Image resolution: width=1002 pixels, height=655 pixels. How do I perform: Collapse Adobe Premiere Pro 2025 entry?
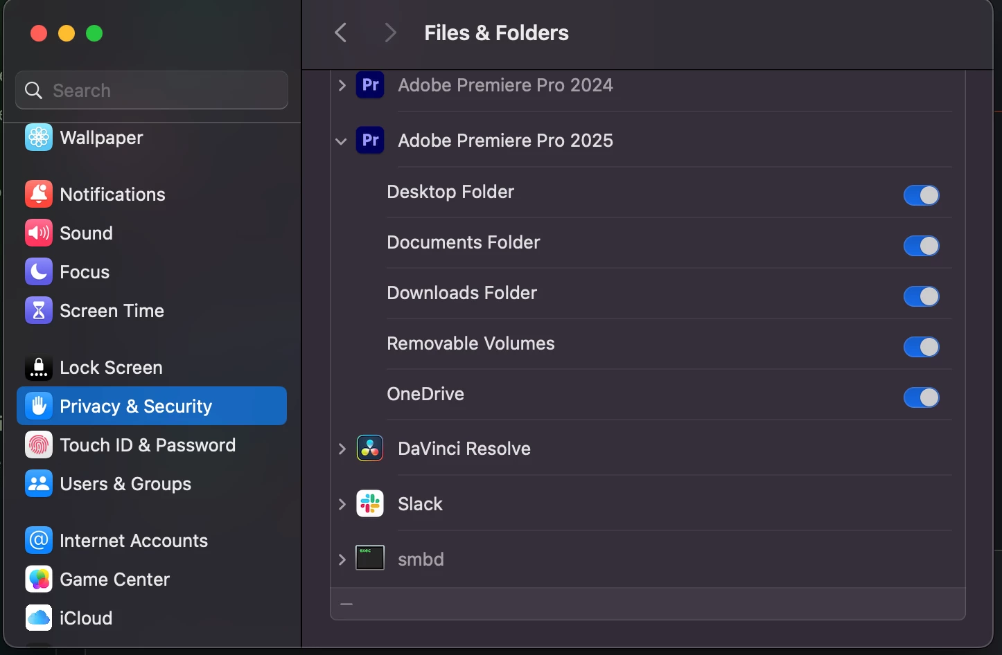click(341, 141)
